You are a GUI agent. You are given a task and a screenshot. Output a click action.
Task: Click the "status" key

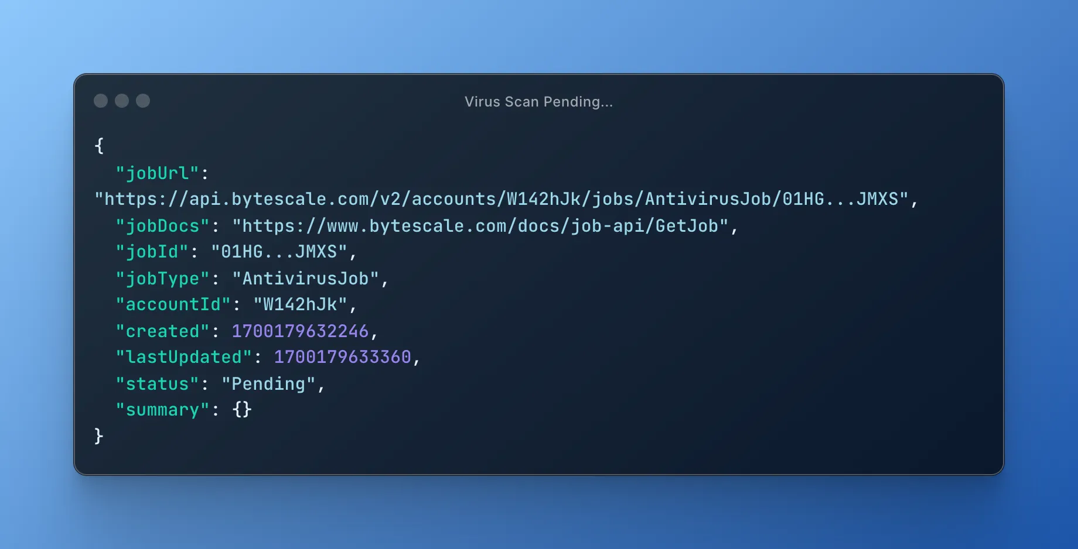click(x=157, y=384)
